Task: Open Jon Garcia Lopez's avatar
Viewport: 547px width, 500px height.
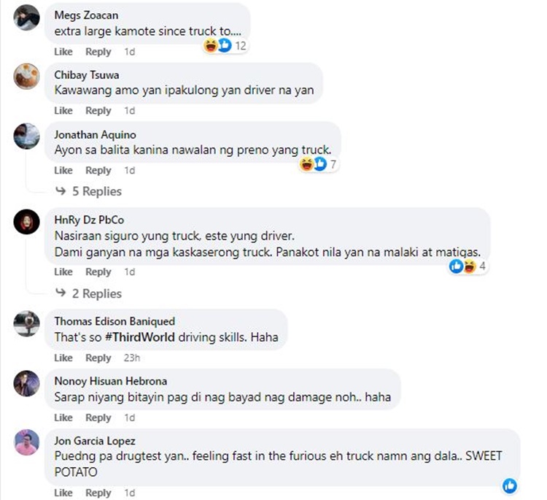Action: [x=26, y=442]
